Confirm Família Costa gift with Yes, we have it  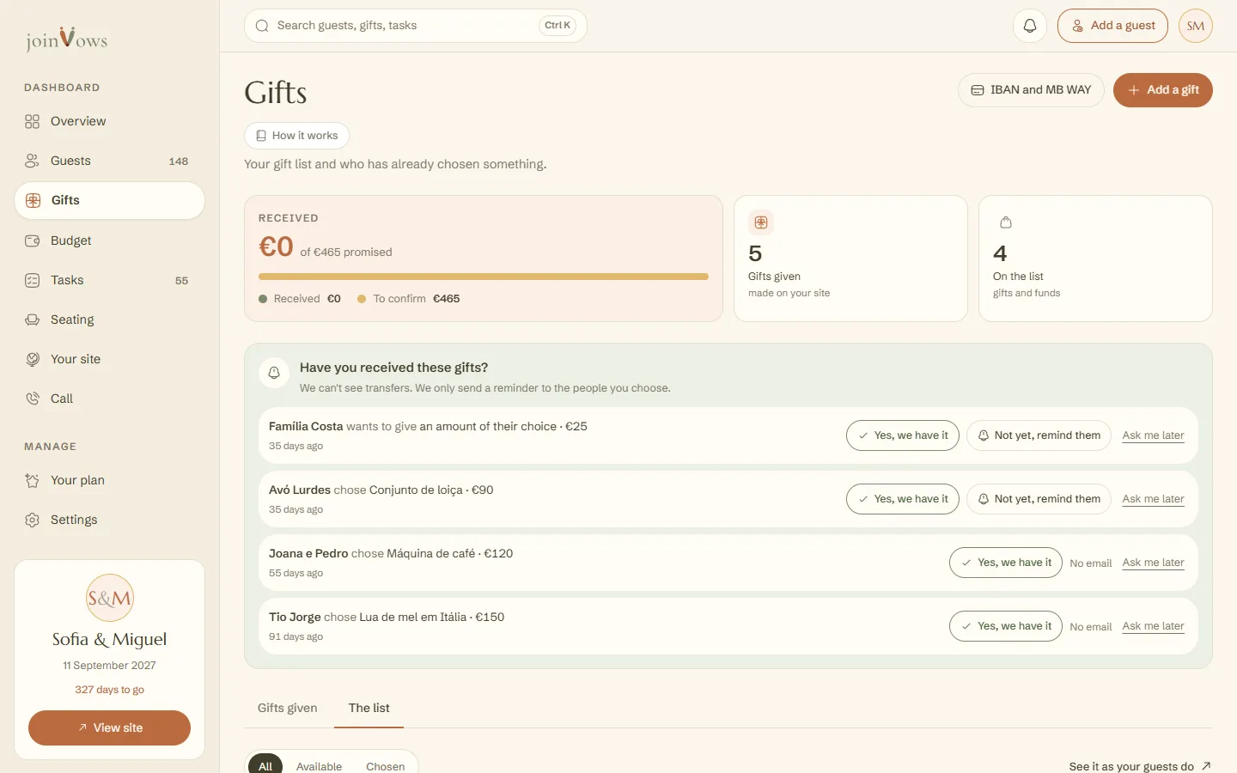903,435
